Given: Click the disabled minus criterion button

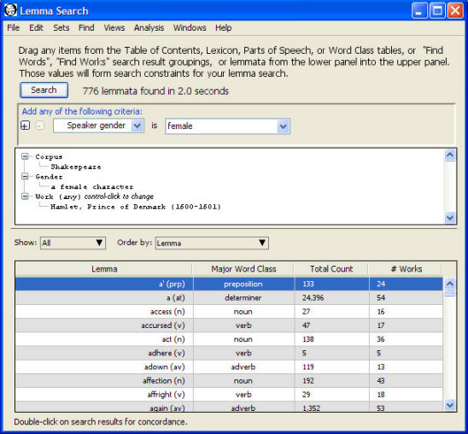Looking at the screenshot, I should 39,126.
